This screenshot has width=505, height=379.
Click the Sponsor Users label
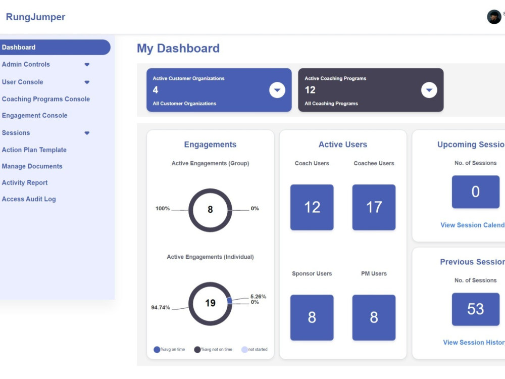point(312,273)
